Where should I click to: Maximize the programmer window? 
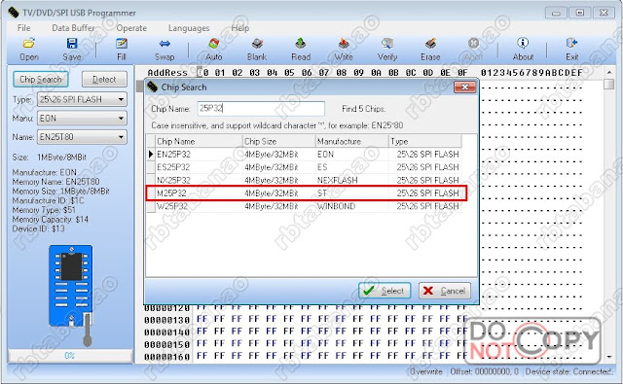pos(580,13)
